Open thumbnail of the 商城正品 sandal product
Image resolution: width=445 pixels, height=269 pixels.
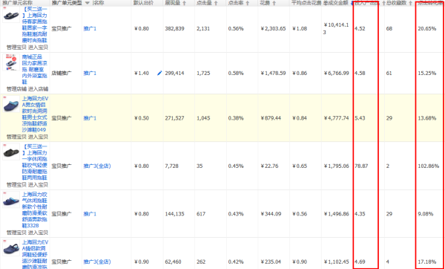pyautogui.click(x=11, y=62)
